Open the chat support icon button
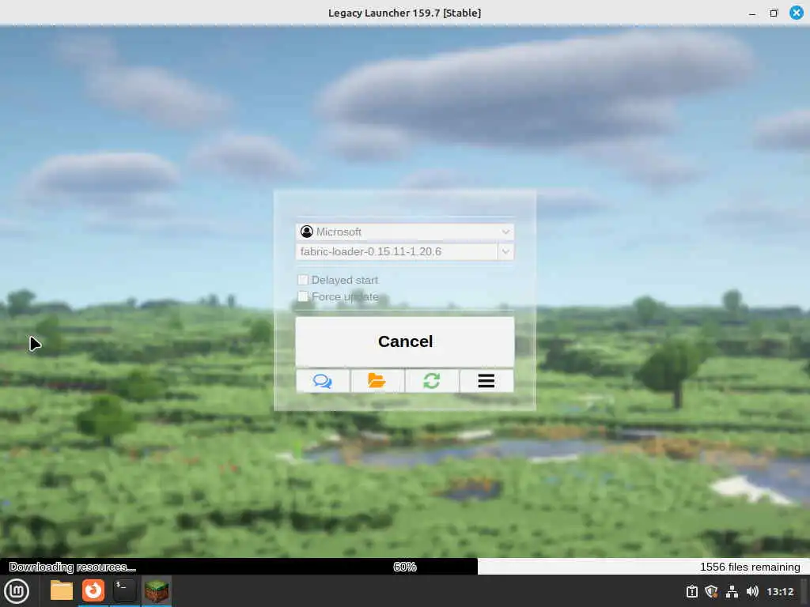Screen dimensions: 810x607 click(x=323, y=381)
